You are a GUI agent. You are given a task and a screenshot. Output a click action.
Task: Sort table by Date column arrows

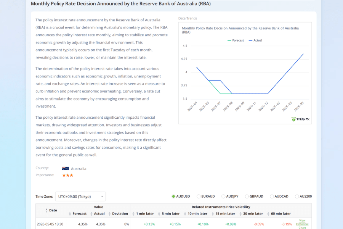(x=46, y=210)
